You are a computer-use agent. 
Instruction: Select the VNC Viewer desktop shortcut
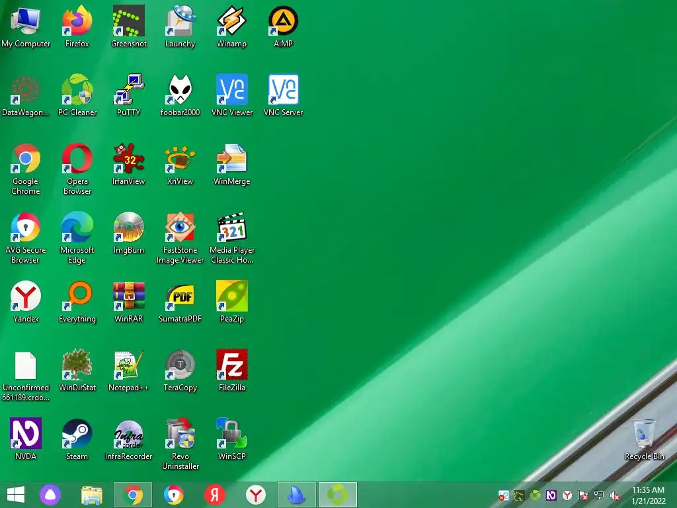pyautogui.click(x=232, y=95)
